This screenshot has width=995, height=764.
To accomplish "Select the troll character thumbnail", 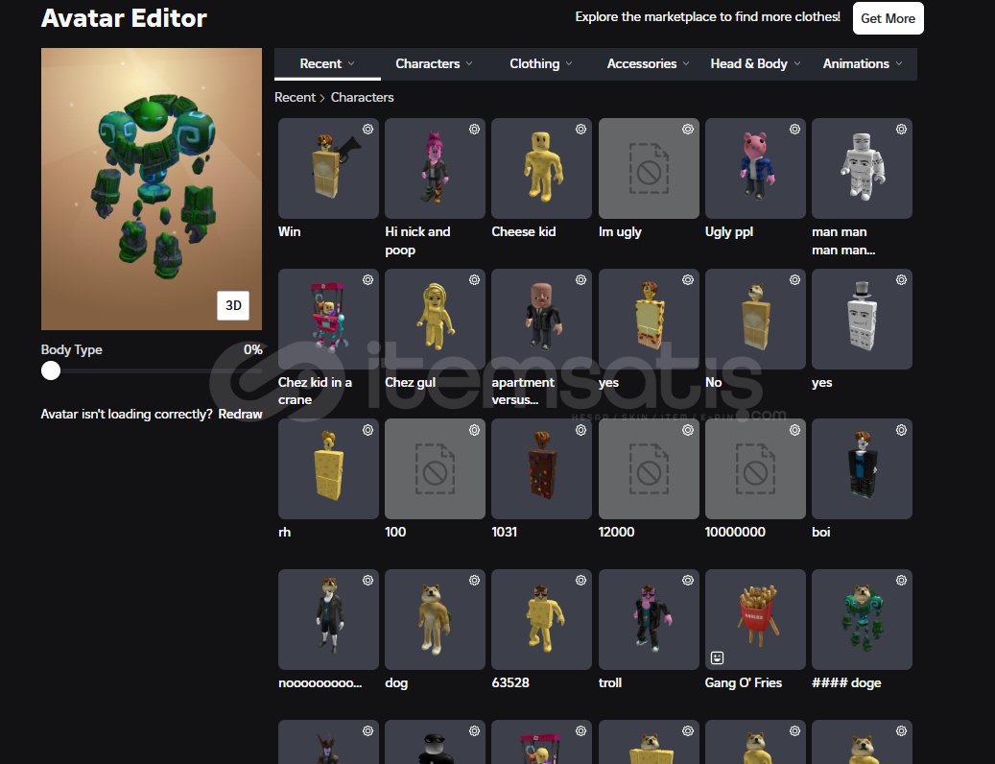I will pos(649,620).
